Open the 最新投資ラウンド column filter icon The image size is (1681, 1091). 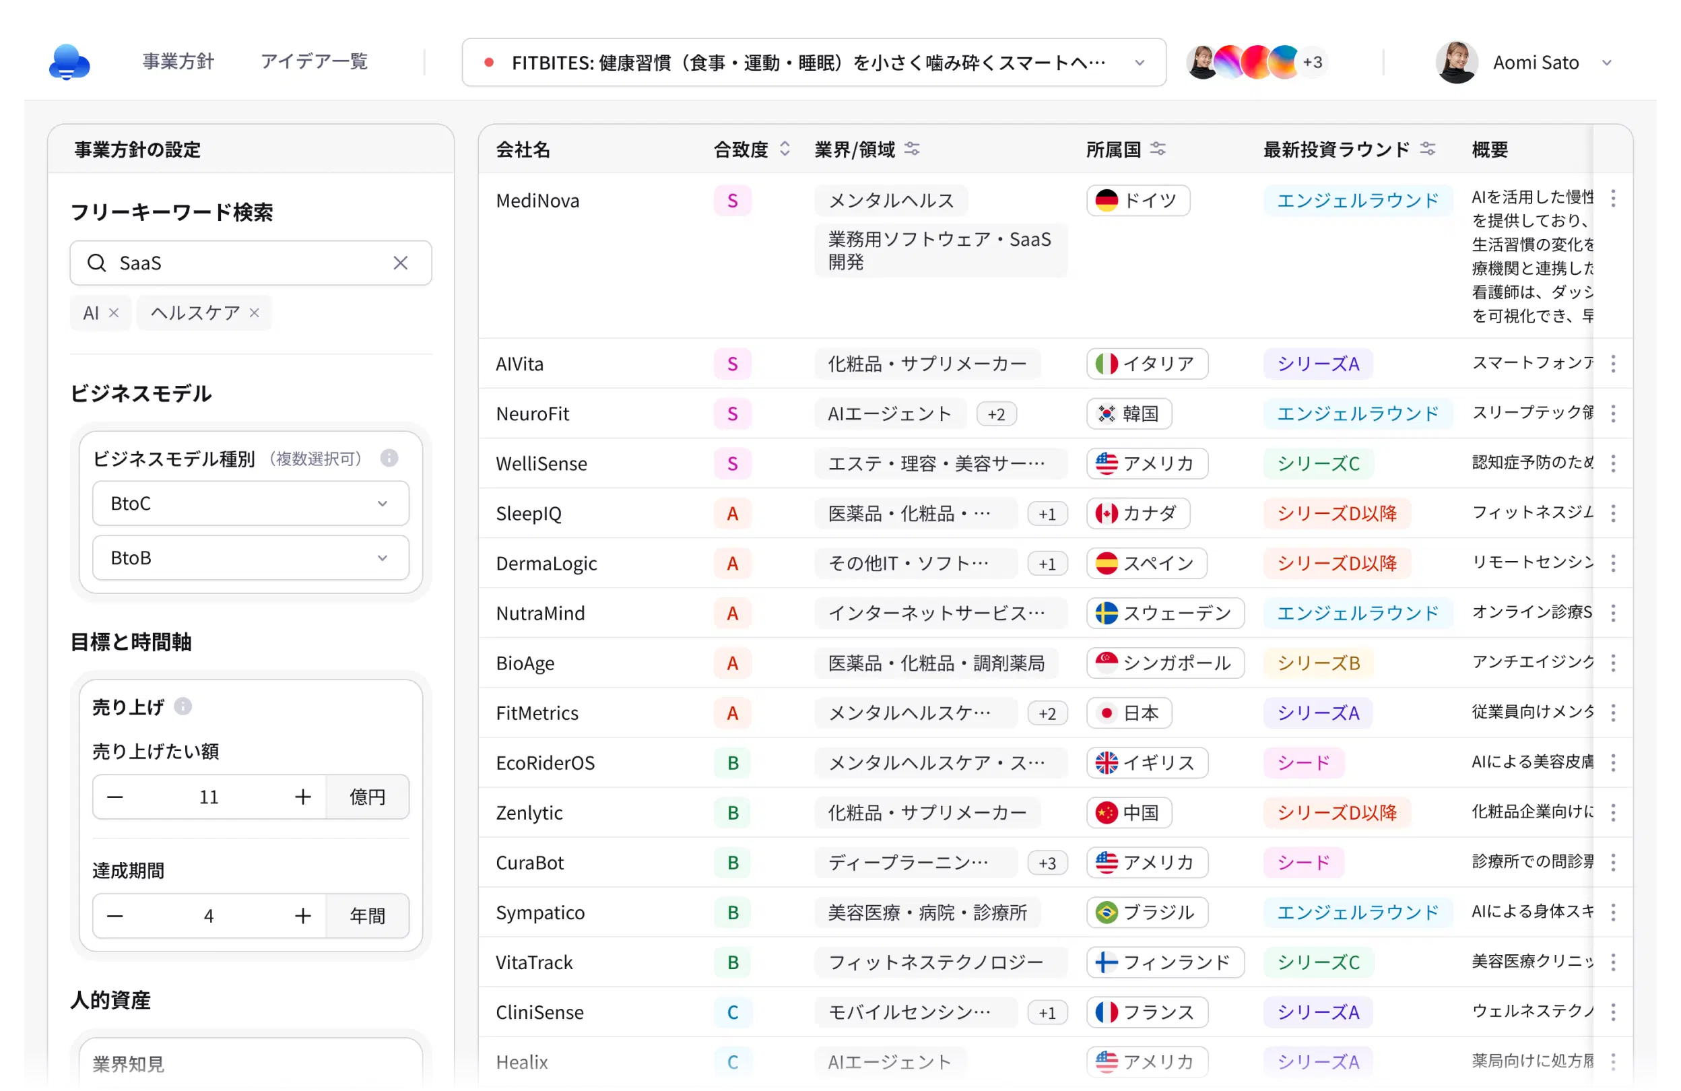(x=1428, y=149)
